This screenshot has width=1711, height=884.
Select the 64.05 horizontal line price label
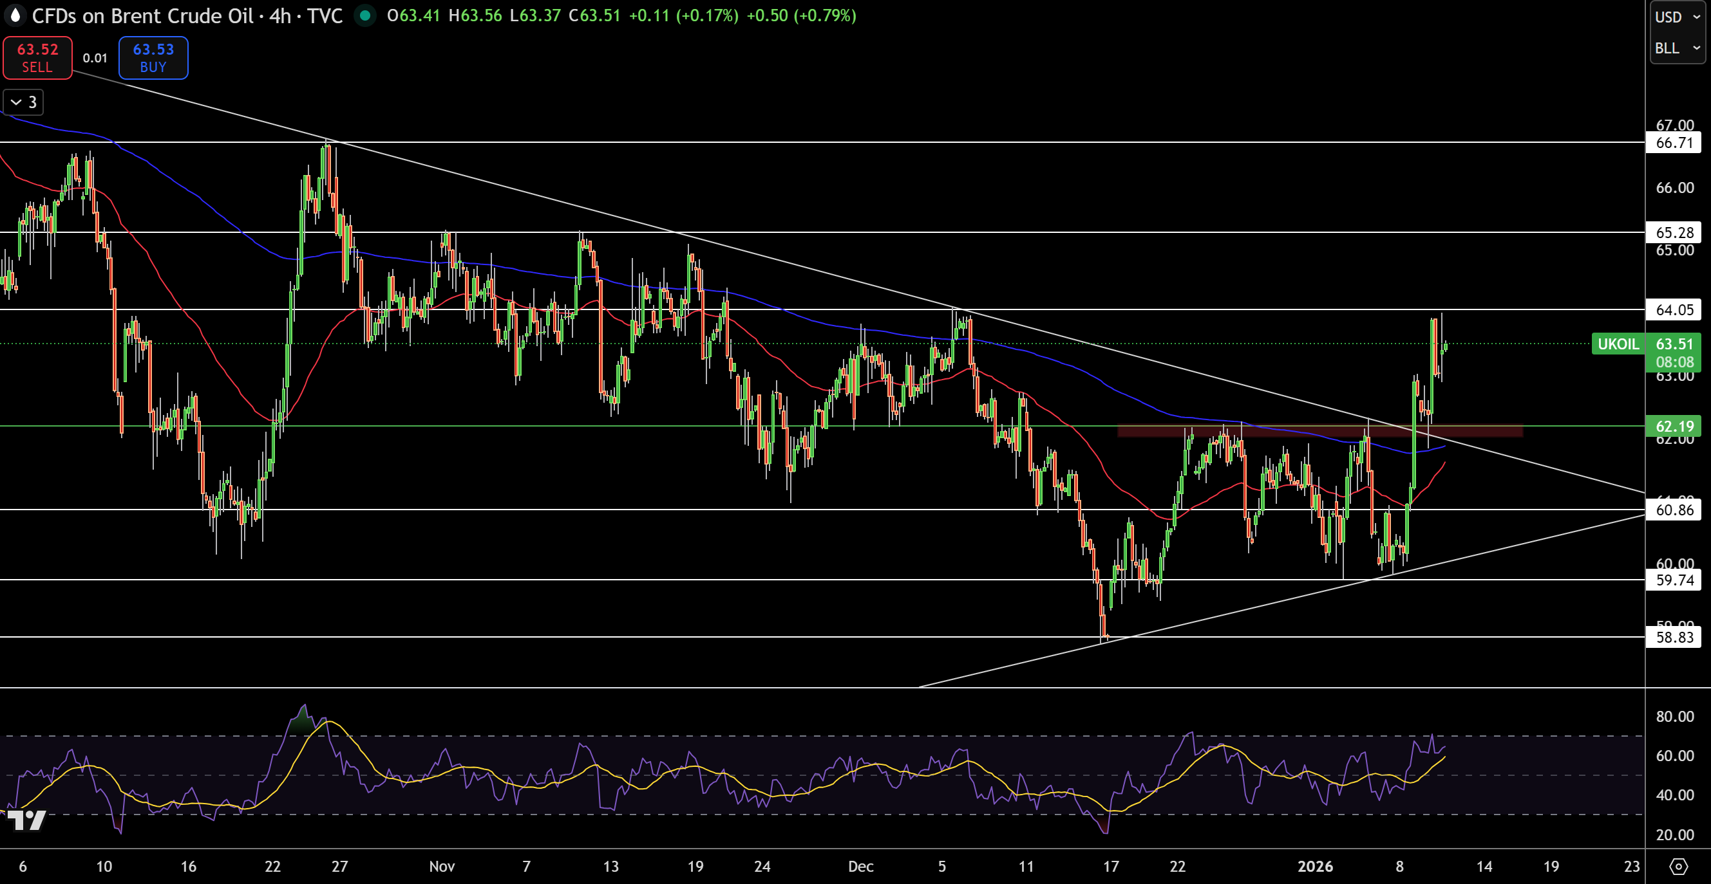[x=1674, y=309]
